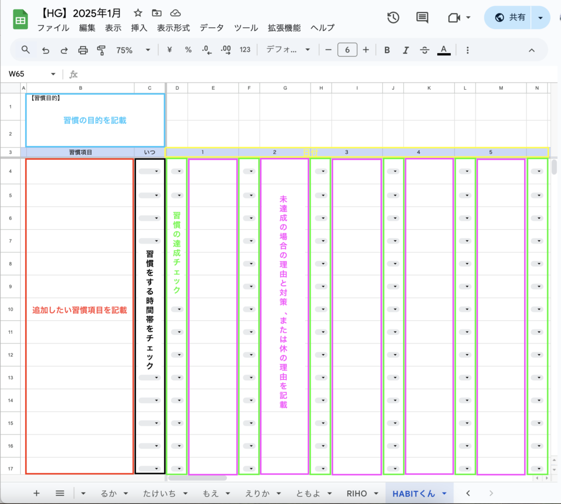Select the paint format roller icon

101,50
